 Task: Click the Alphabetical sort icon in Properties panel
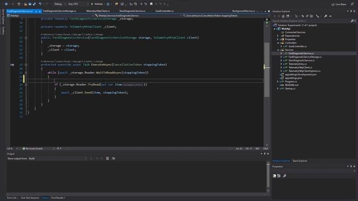(279, 176)
